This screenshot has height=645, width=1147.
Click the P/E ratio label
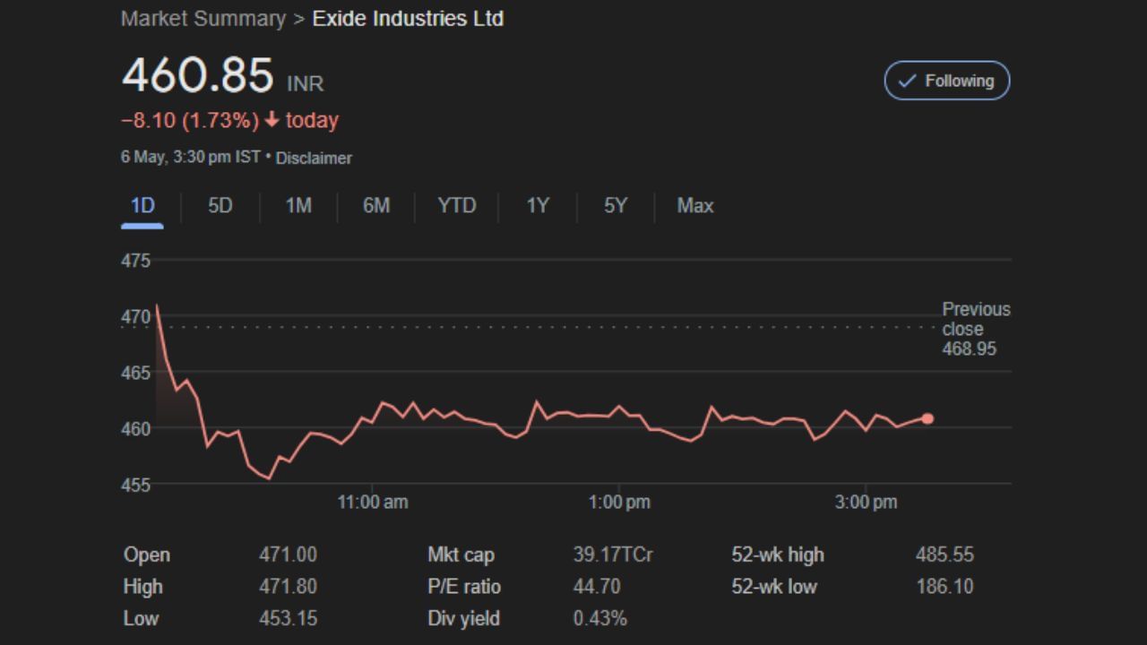coord(464,587)
